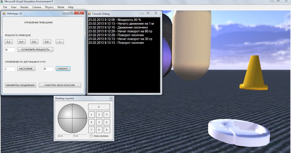Click the beige capsule object in the scene
Screen dimensions: 291x153
pos(192,45)
